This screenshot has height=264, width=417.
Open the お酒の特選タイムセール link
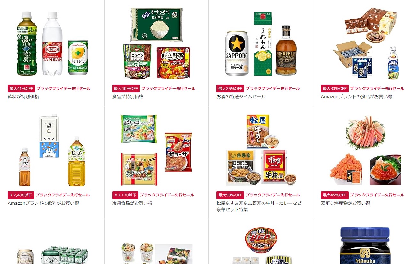pos(241,96)
